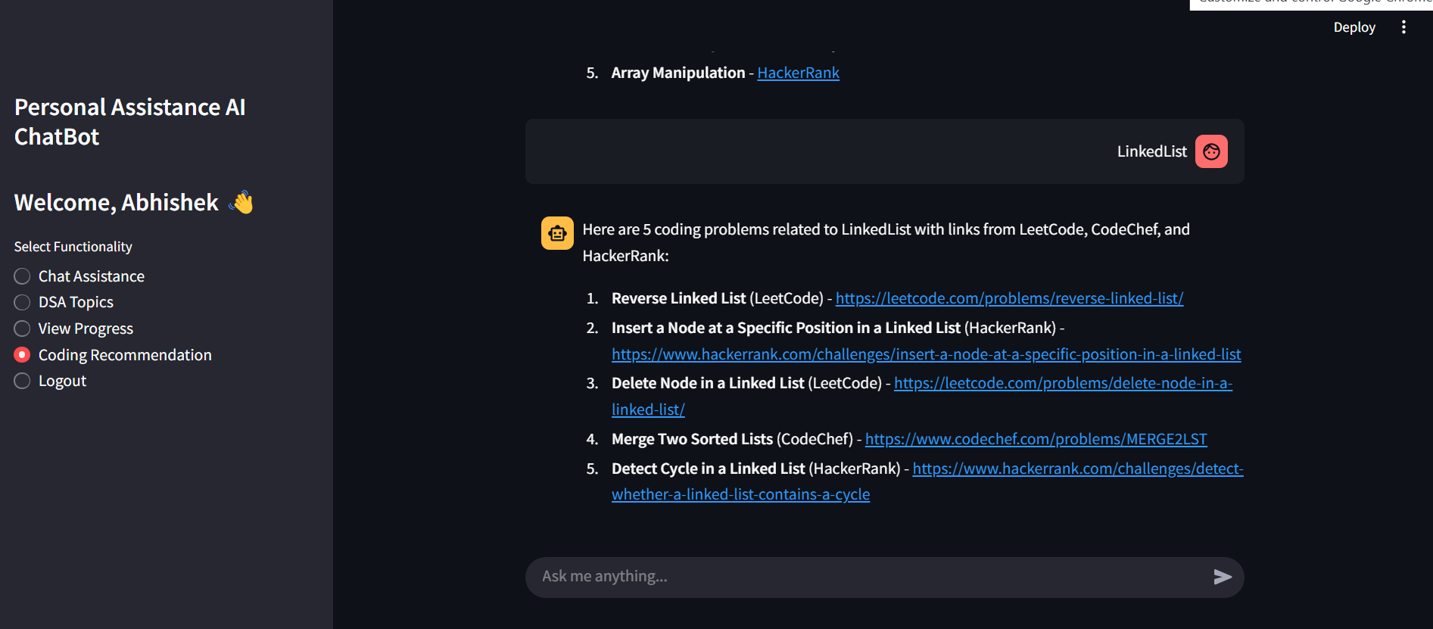The width and height of the screenshot is (1433, 629).
Task: Choose the View Progress option
Action: (x=23, y=329)
